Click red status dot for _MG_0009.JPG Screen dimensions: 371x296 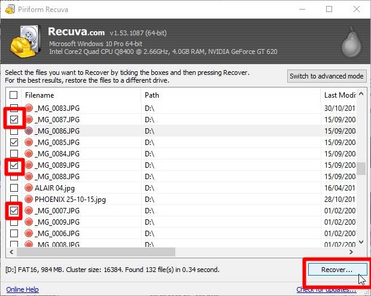[x=29, y=222]
